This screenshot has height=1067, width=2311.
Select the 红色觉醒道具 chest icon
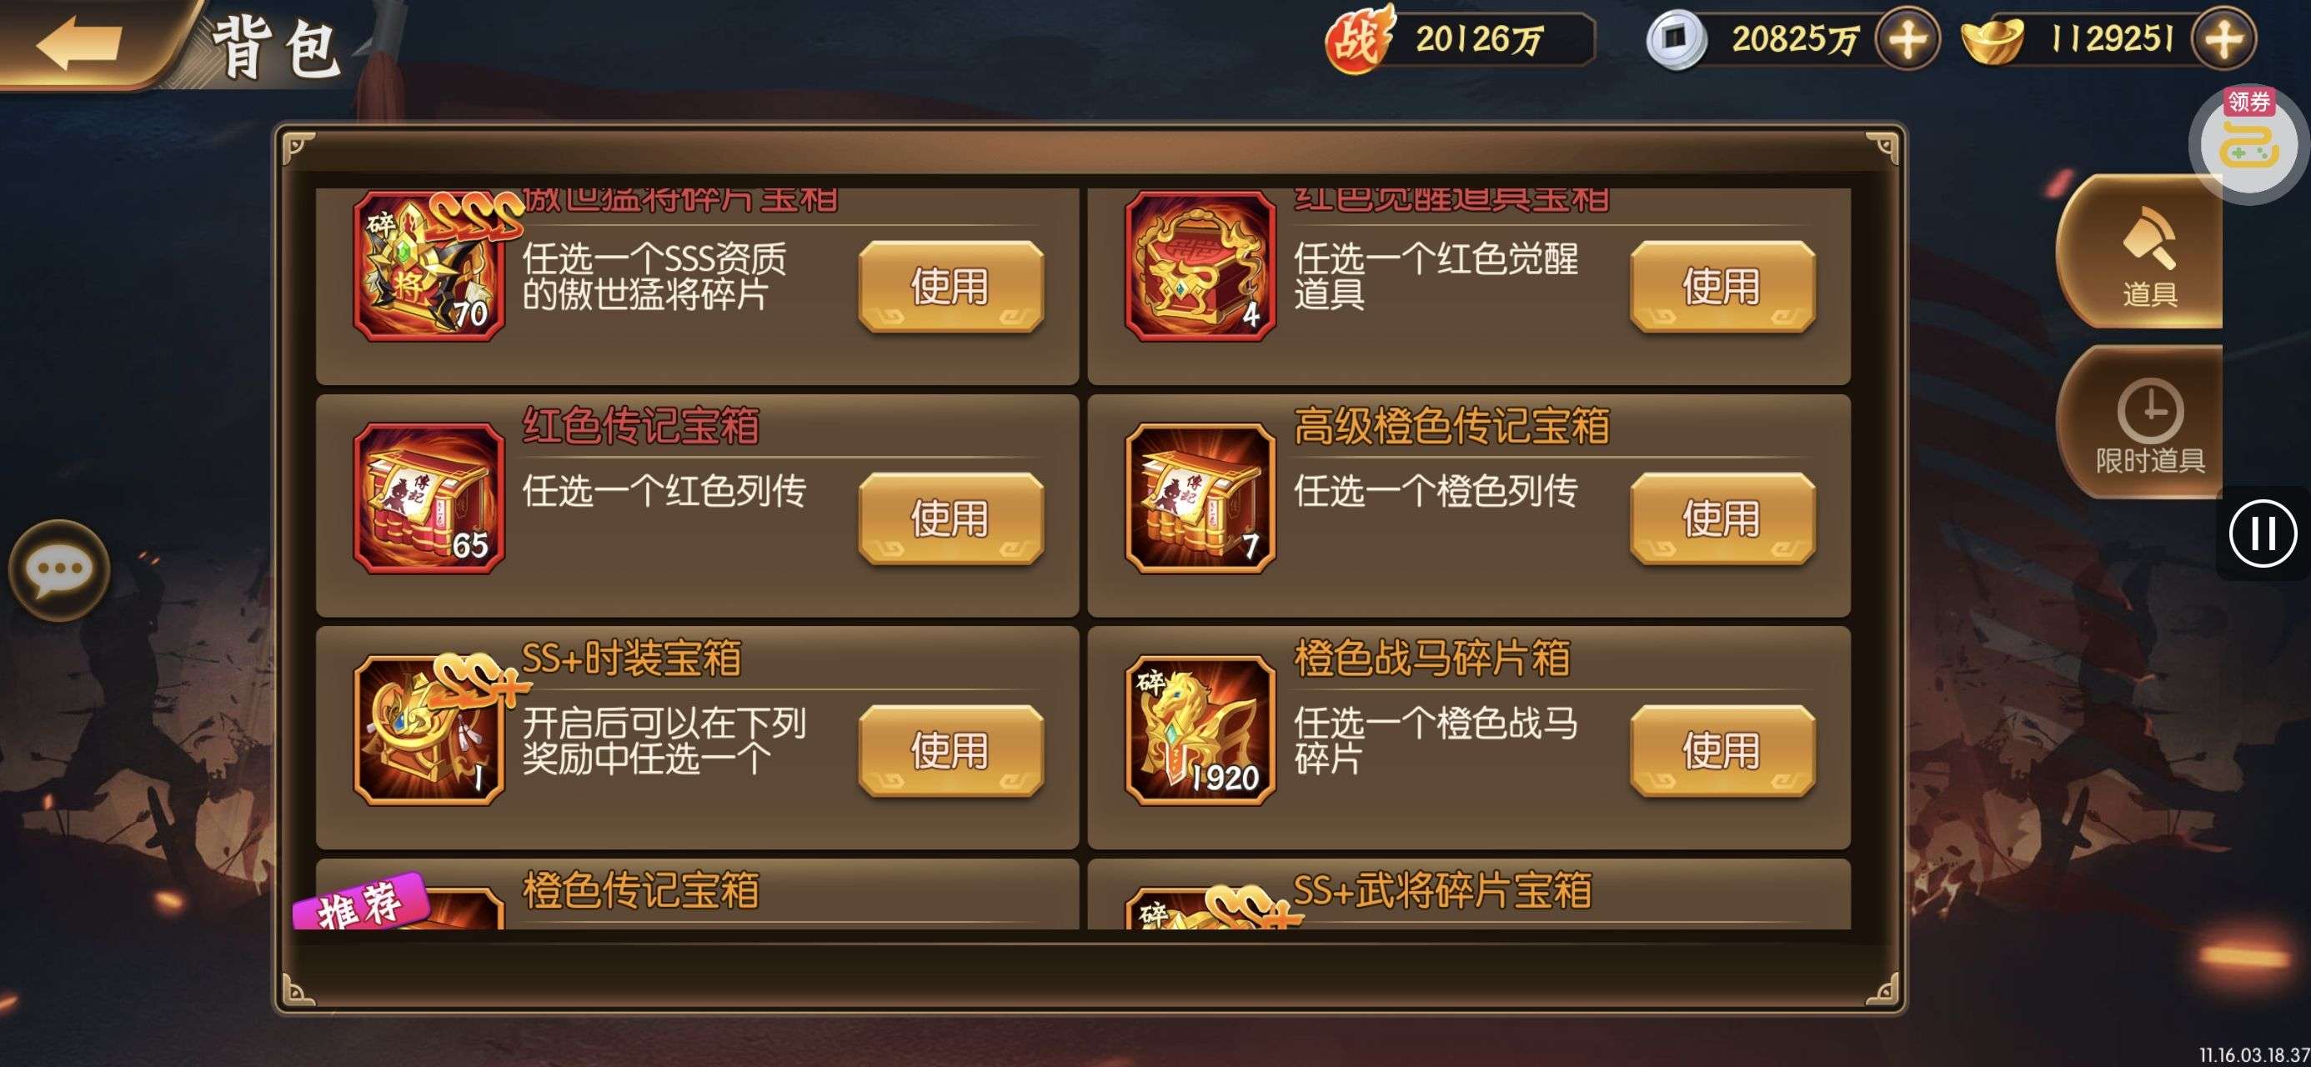pos(1201,267)
